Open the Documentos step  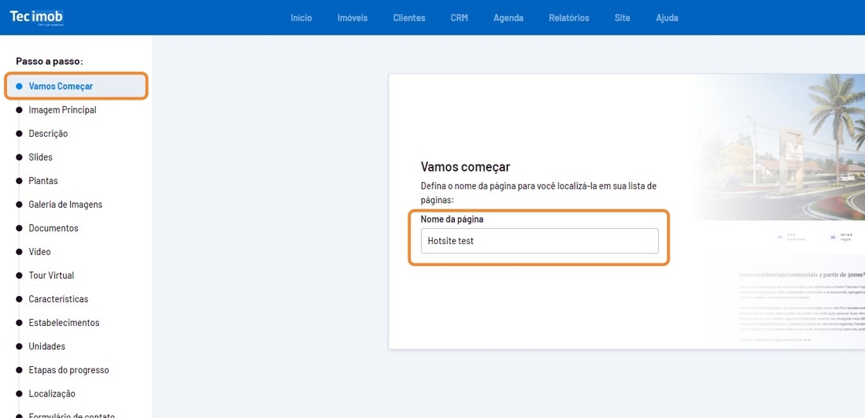[x=53, y=229]
